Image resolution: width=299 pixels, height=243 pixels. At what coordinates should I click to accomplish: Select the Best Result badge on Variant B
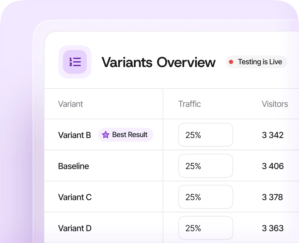[x=126, y=135]
